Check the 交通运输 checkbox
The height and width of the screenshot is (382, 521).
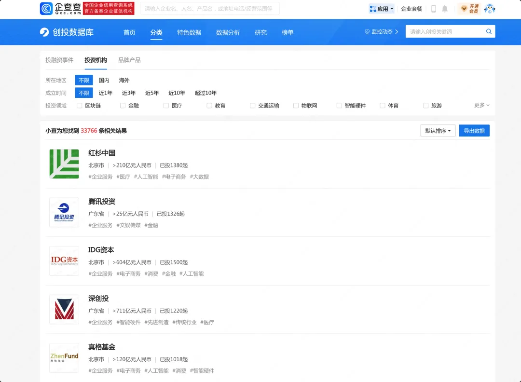(252, 106)
